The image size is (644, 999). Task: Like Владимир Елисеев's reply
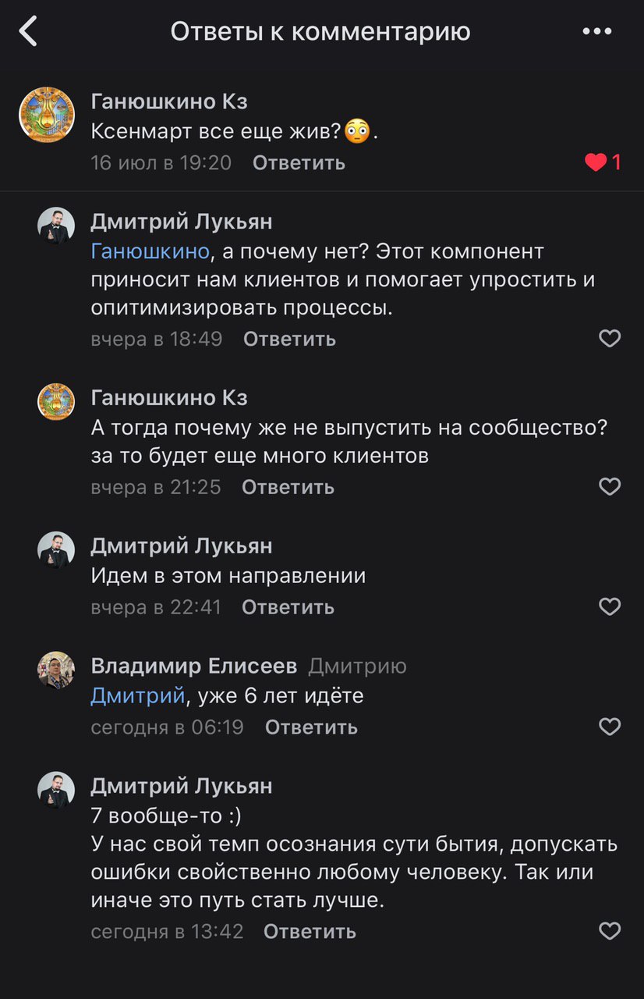pos(609,727)
